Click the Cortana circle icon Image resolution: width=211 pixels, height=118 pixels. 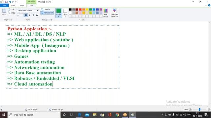coord(64,115)
